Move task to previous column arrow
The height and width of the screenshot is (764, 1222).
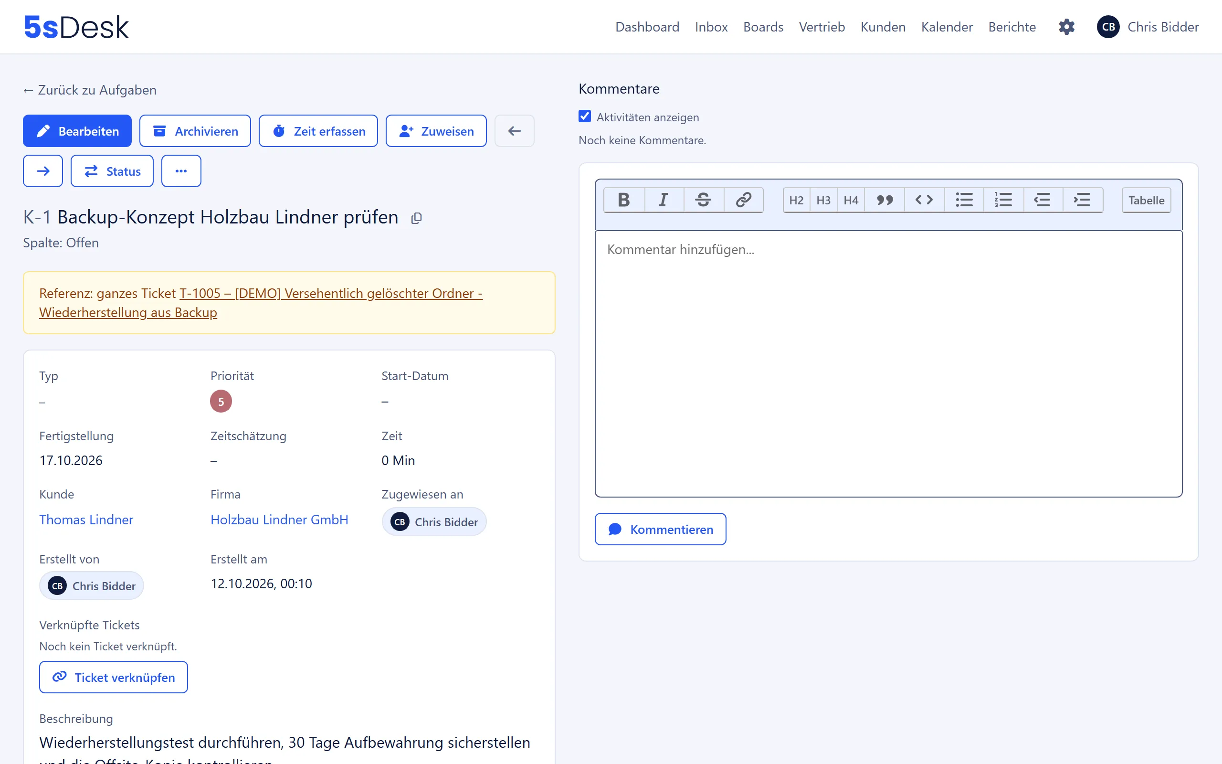click(515, 131)
